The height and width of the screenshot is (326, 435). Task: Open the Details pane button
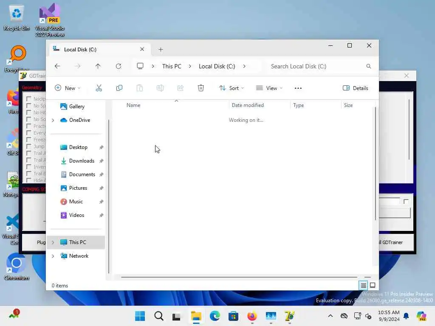coord(356,88)
